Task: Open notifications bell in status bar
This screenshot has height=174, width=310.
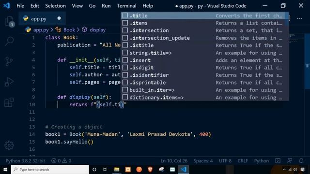Action: (301, 161)
